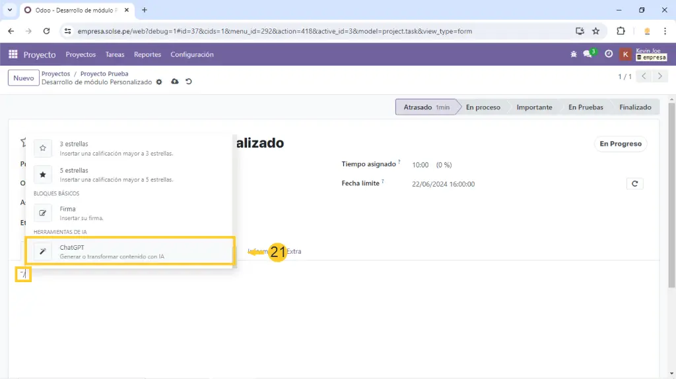Image resolution: width=676 pixels, height=379 pixels.
Task: Click the cloud save icon
Action: point(174,82)
